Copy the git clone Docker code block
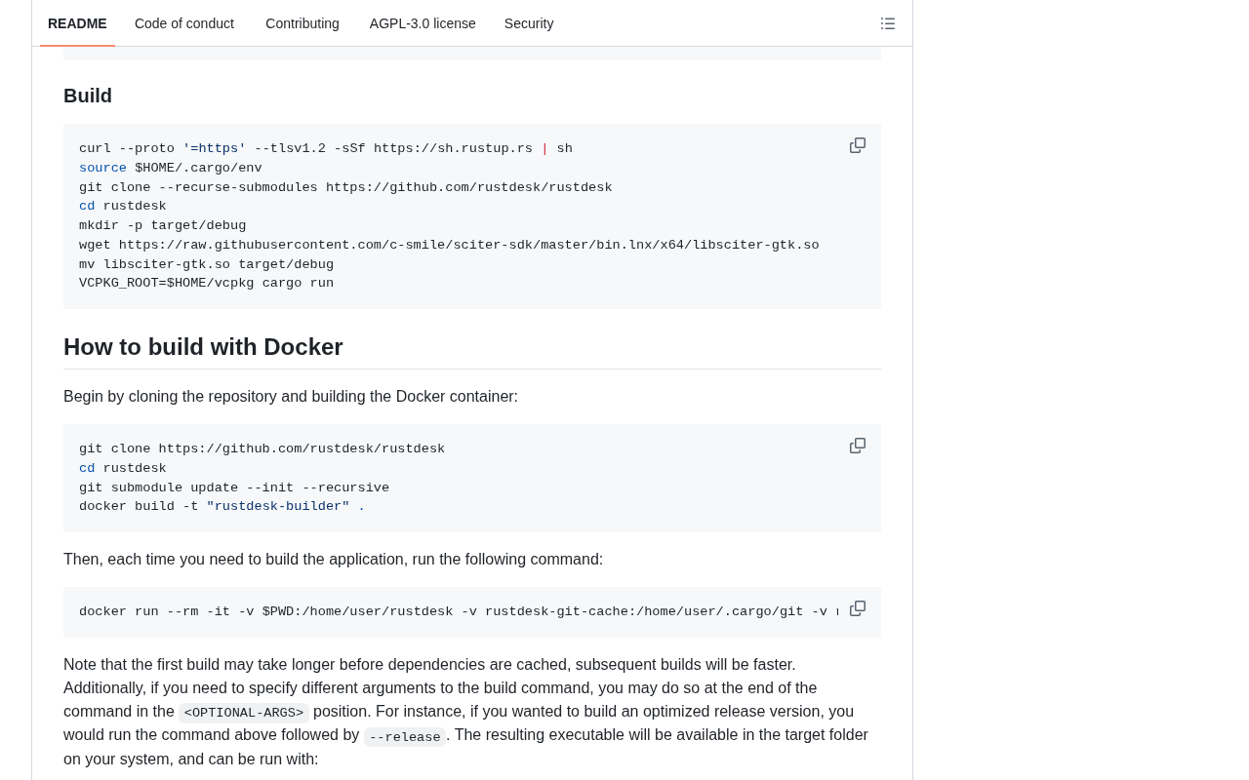This screenshot has height=780, width=1249. pos(858,446)
